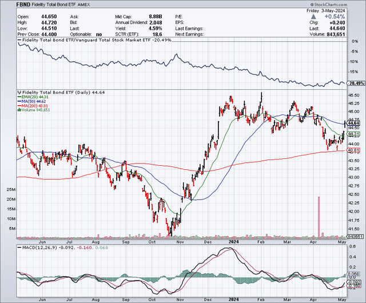Click the MA(50) 44.62 legend entry
The image size is (366, 303).
coord(31,101)
